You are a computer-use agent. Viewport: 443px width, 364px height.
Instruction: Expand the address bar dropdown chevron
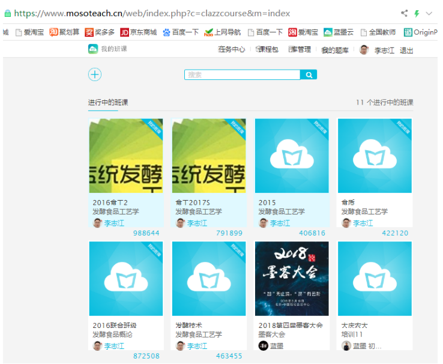pyautogui.click(x=429, y=13)
